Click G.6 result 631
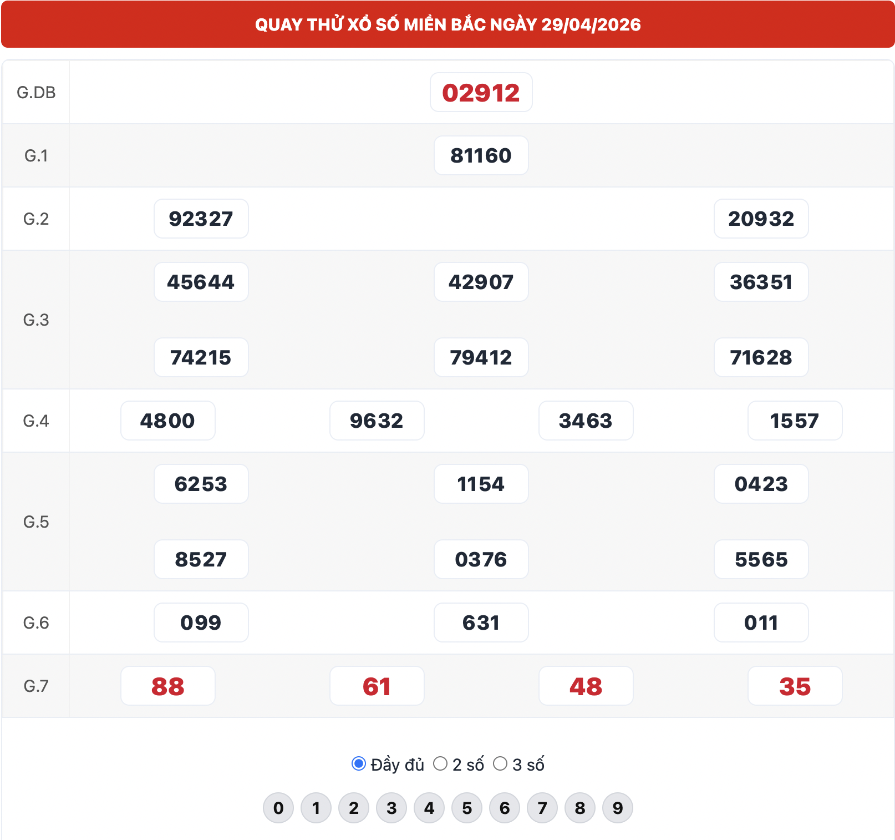This screenshot has height=840, width=895. 481,623
